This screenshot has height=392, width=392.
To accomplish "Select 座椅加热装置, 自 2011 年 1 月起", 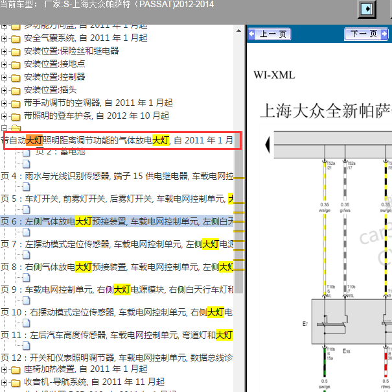I will coord(86,369).
